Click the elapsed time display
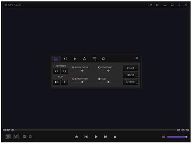This screenshot has width=191, height=143. [9, 130]
